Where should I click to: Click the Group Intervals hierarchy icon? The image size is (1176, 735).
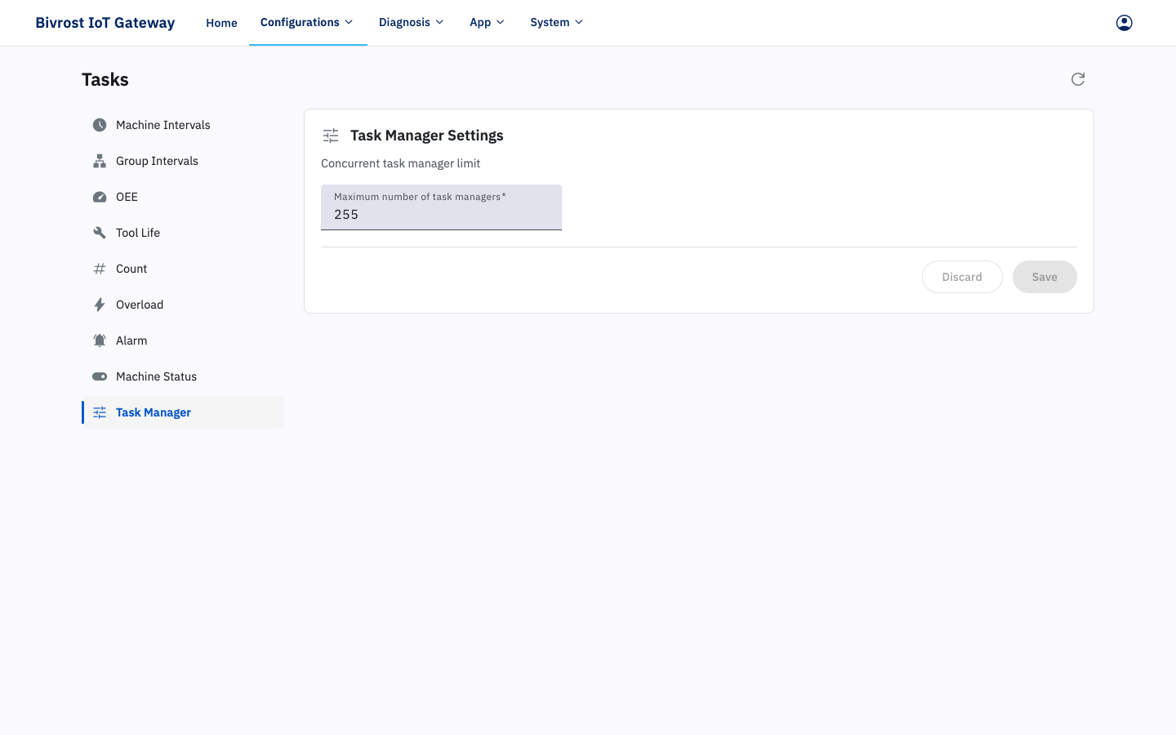pyautogui.click(x=100, y=161)
